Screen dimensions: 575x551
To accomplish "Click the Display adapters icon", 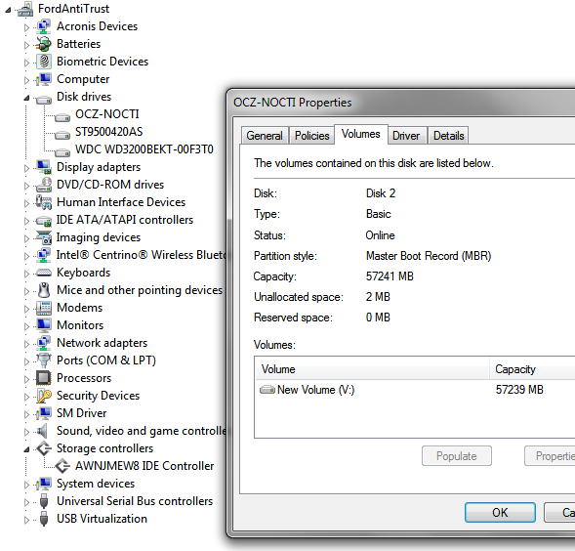I will click(44, 167).
